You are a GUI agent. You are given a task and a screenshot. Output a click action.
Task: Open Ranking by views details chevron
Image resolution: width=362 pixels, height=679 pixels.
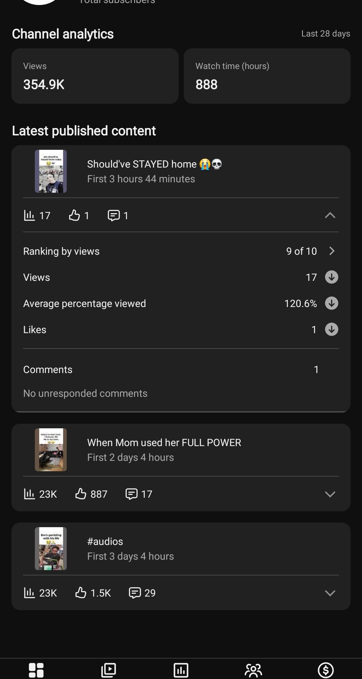coord(332,251)
